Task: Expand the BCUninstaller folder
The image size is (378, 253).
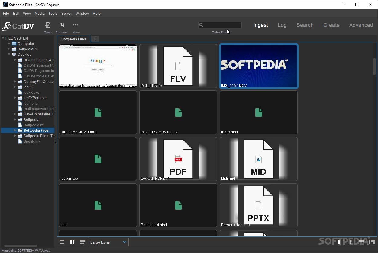Action: (x=15, y=60)
